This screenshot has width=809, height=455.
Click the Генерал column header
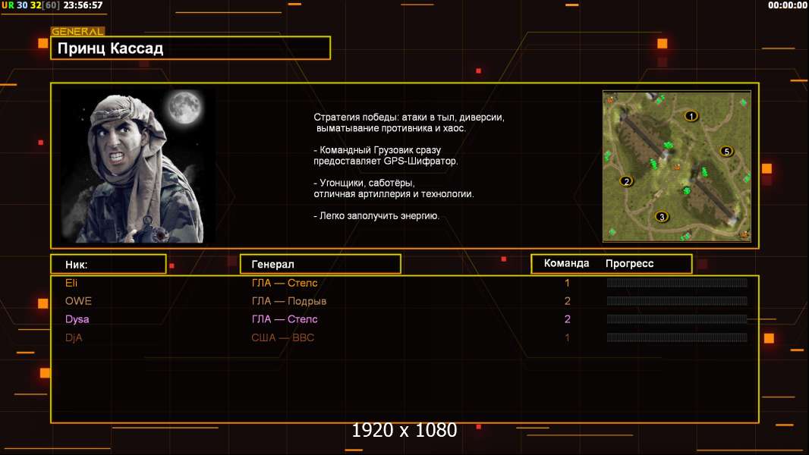click(320, 264)
